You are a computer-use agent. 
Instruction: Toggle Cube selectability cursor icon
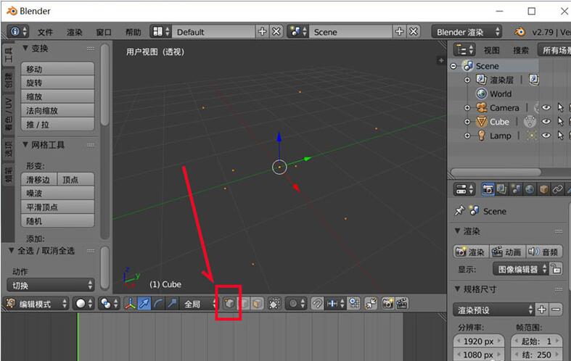(560, 121)
